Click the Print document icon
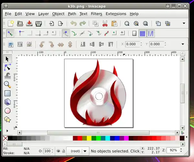Image resolution: width=194 pixels, height=162 pixels. 38,23
